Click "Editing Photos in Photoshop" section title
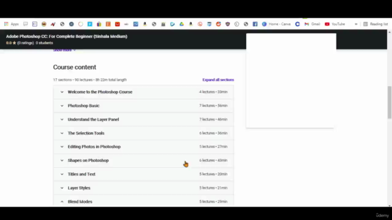The height and width of the screenshot is (220, 392). click(x=94, y=147)
